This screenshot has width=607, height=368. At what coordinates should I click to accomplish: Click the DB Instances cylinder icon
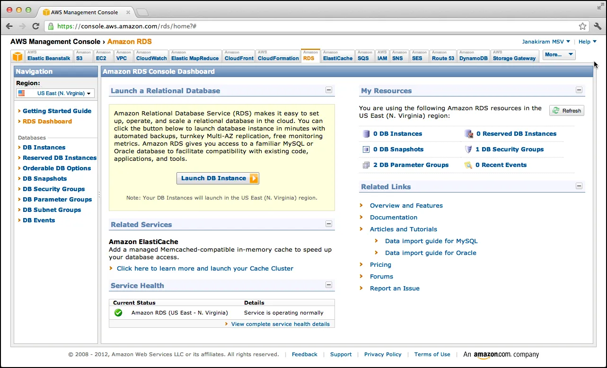(366, 134)
